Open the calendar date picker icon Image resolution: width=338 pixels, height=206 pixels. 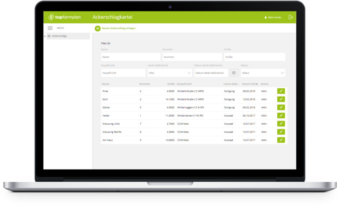coord(234,73)
